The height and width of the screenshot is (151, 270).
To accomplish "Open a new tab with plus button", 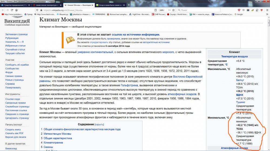I will pos(129,5).
